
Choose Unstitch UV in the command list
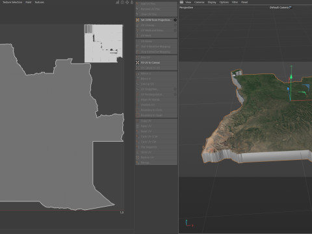coord(156,105)
